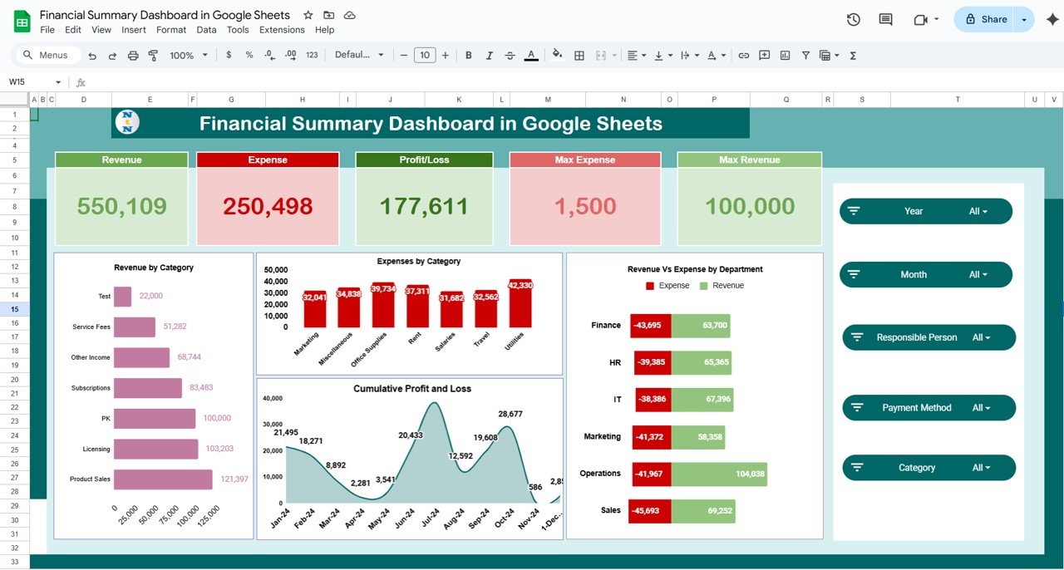
Task: Open version history clock icon
Action: [x=853, y=20]
